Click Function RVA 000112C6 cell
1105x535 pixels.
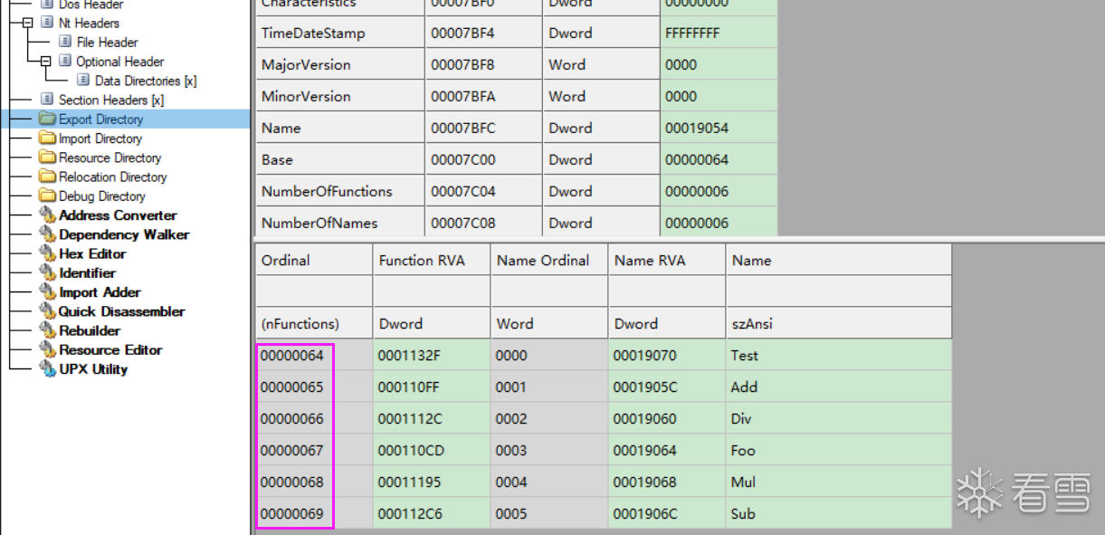tap(432, 513)
